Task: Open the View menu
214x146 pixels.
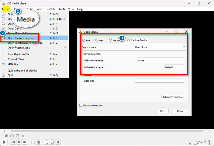Action: click(x=71, y=9)
